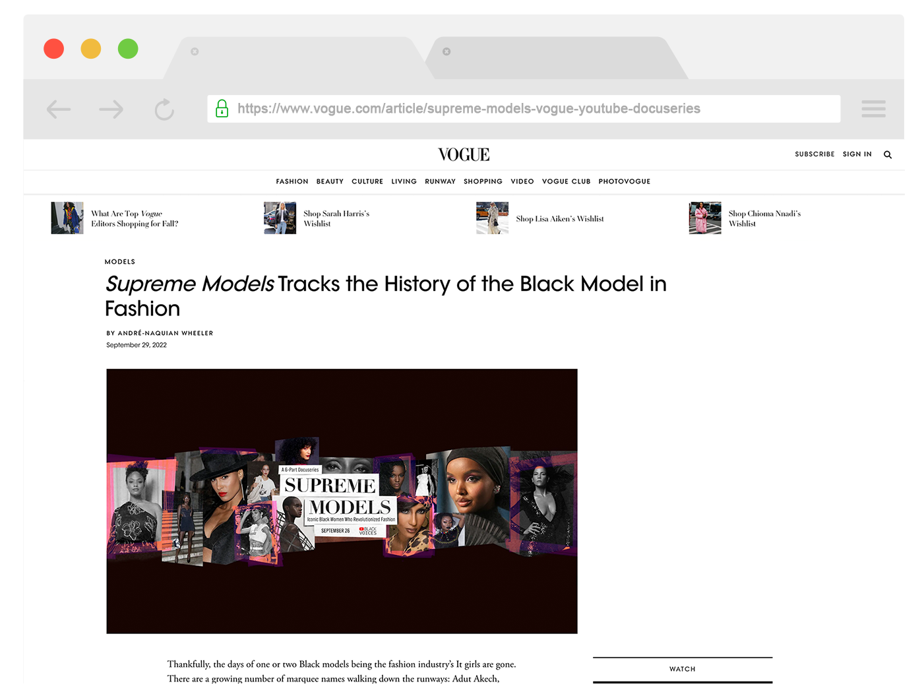Open Sarah Harris's Wishlist thumbnail
Viewport: 924px width, 700px height.
[280, 218]
